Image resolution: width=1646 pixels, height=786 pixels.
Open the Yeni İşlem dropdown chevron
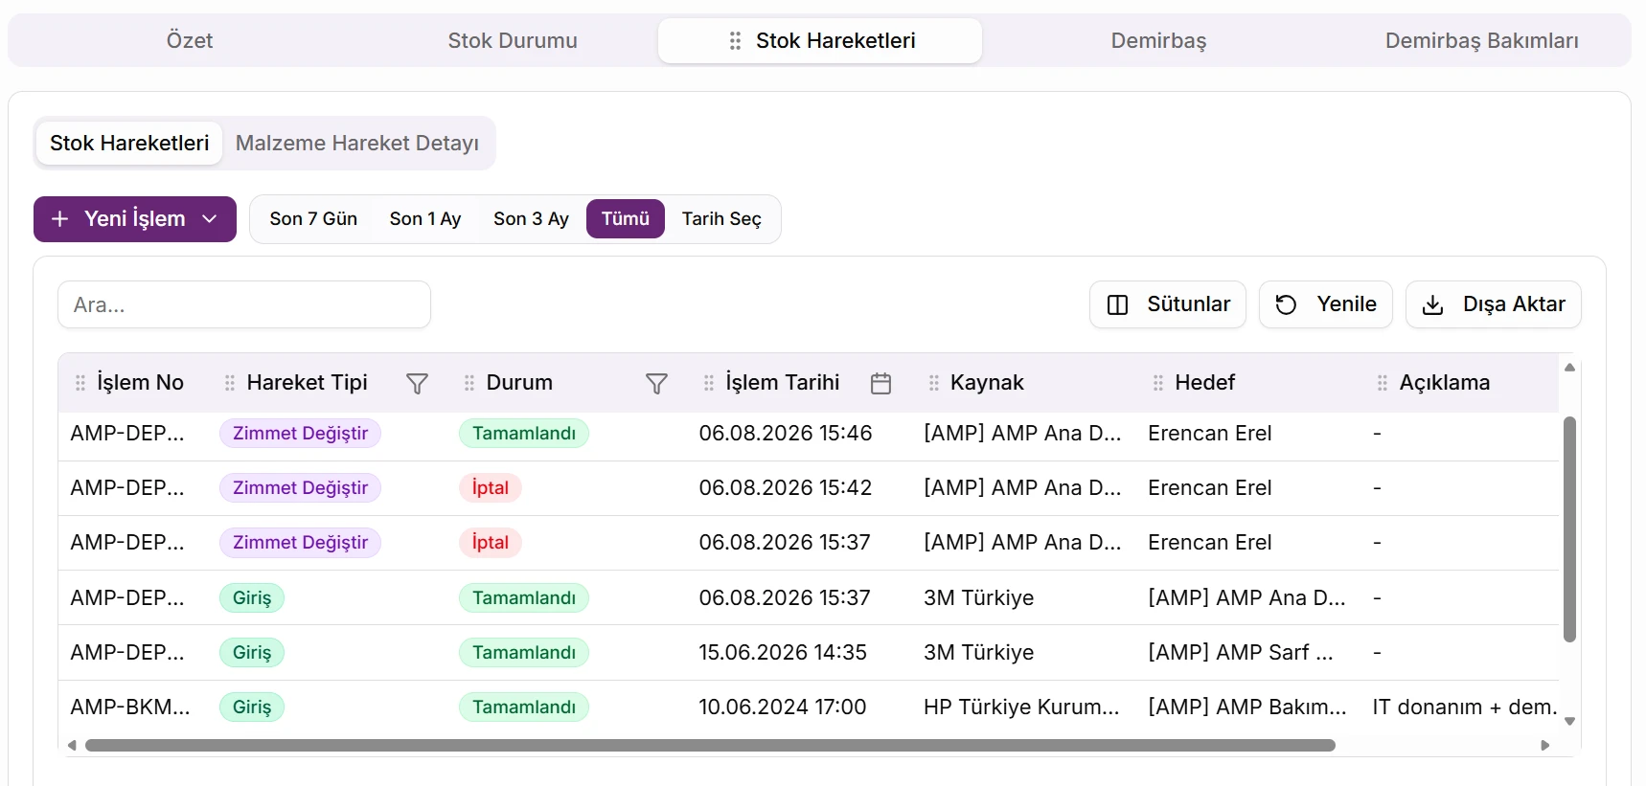210,219
